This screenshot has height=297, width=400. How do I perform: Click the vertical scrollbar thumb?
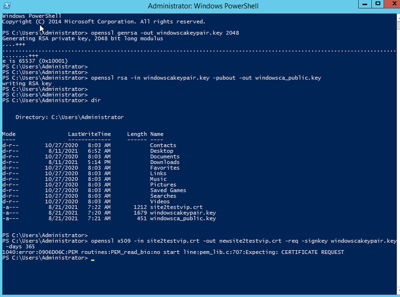(398, 26)
